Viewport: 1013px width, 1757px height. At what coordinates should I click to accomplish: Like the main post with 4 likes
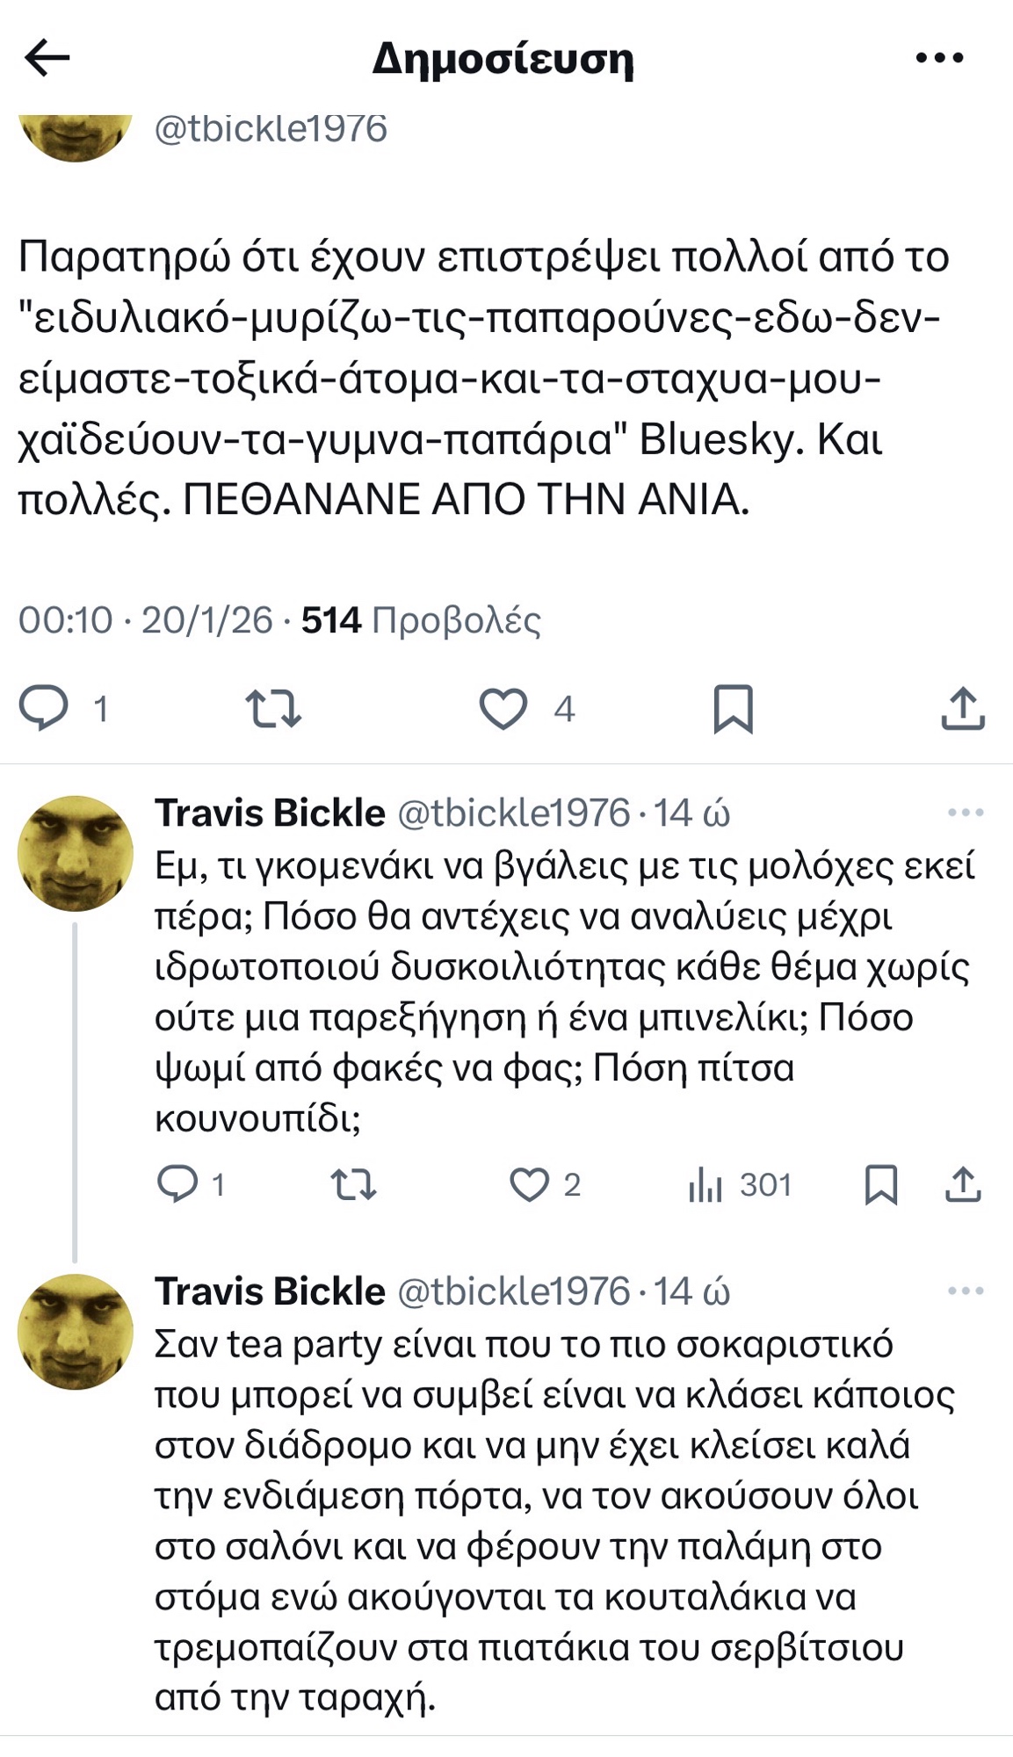(503, 708)
